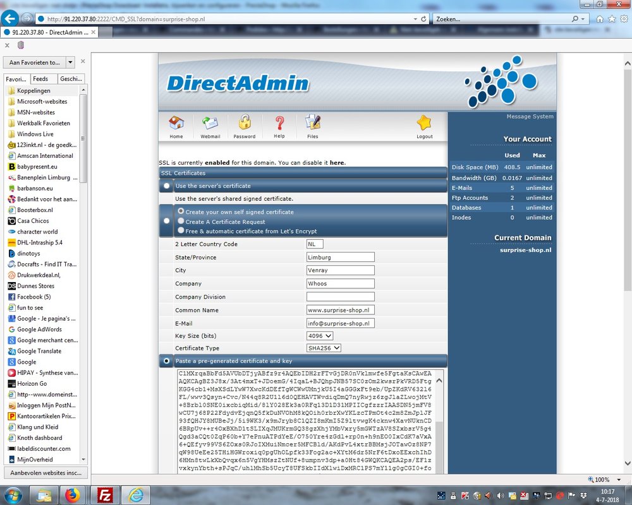Select Paste a pre-generated certificate radio
Viewport: 632px width, 505px height.
166,361
